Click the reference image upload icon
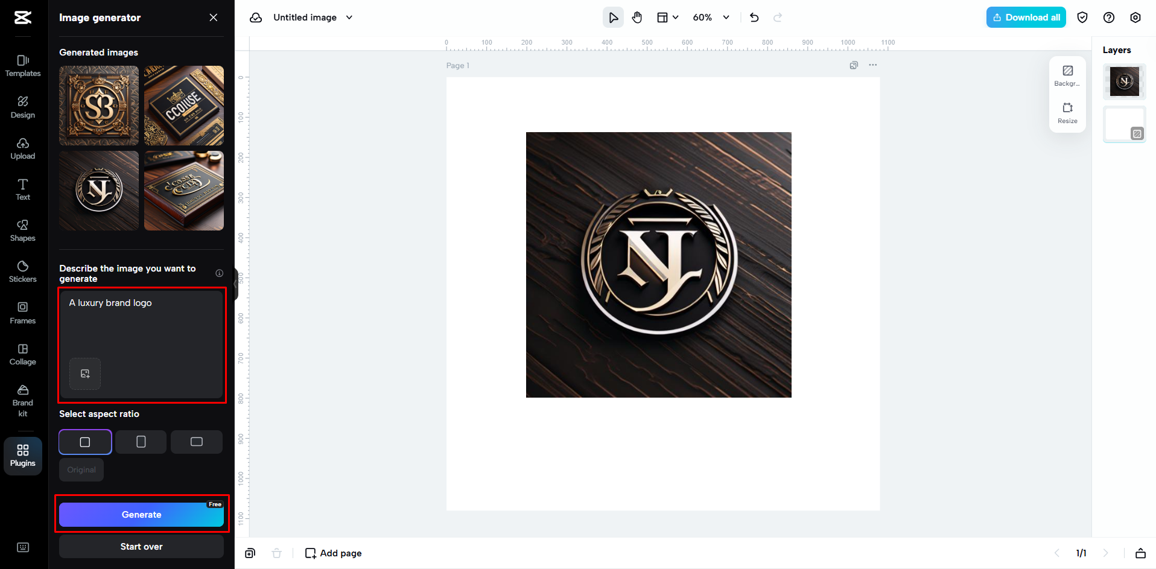This screenshot has height=569, width=1156. point(85,374)
